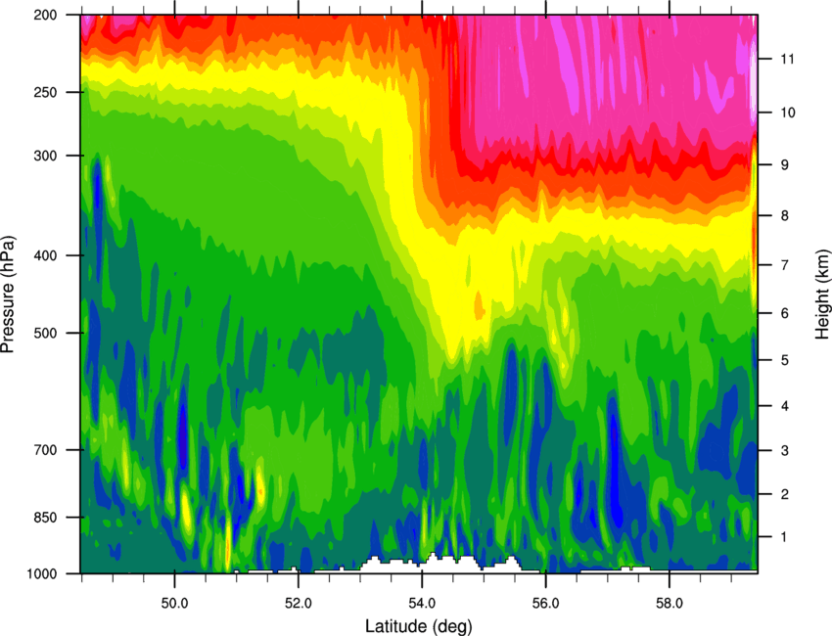Viewport: 832px width, 636px height.
Task: Pick the 1 km height label
Action: click(785, 537)
